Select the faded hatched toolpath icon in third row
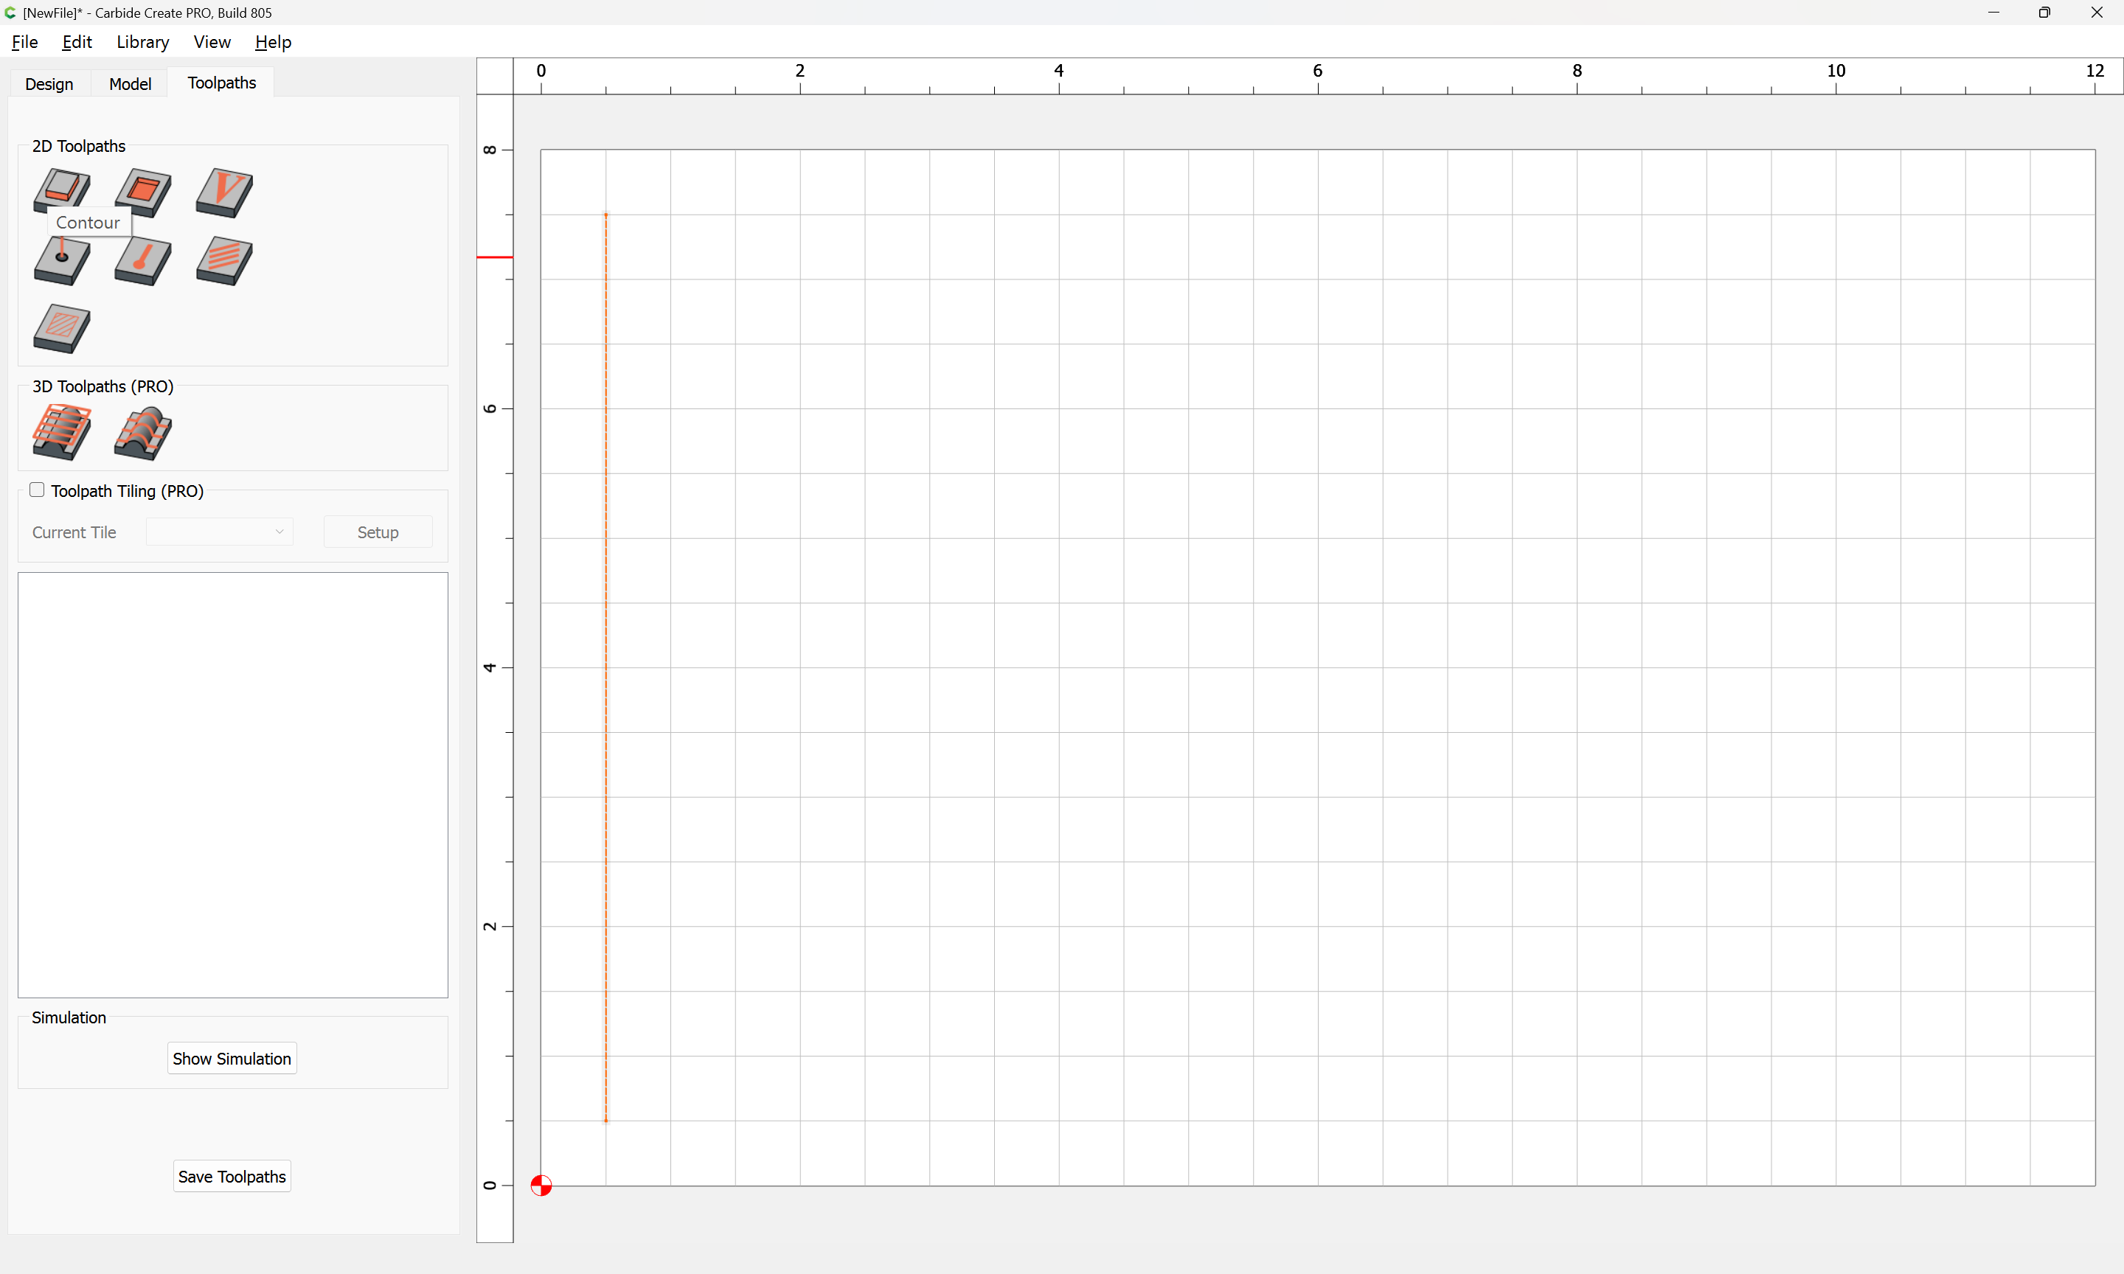2124x1274 pixels. coord(62,329)
